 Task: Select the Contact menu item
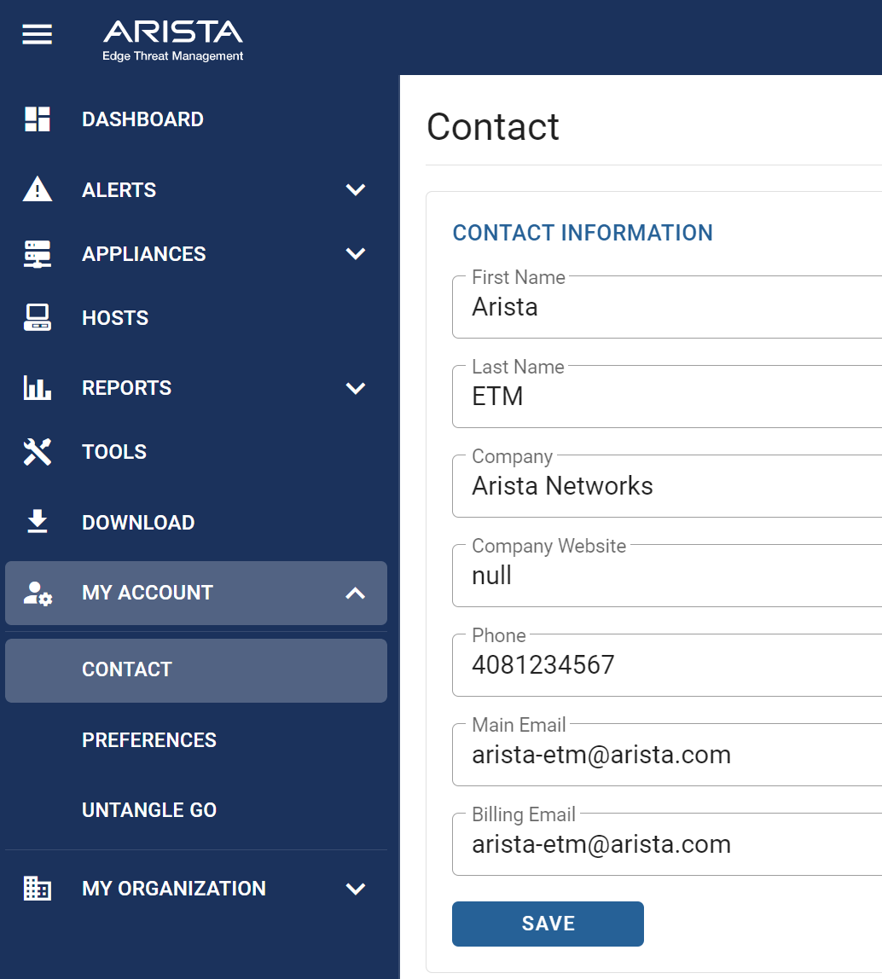pyautogui.click(x=127, y=670)
